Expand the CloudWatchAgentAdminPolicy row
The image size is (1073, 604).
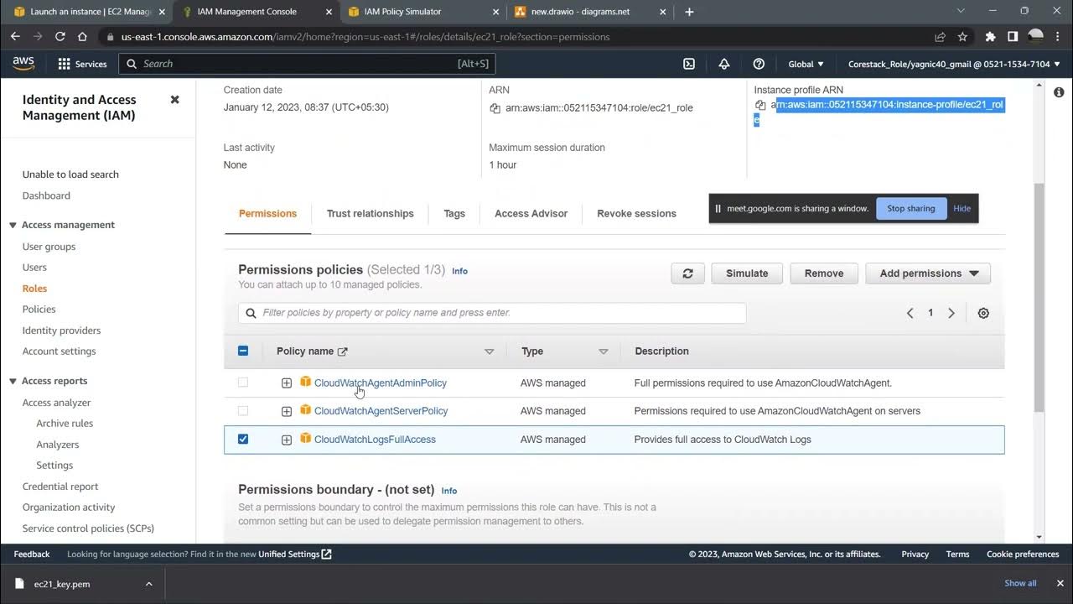click(x=287, y=383)
